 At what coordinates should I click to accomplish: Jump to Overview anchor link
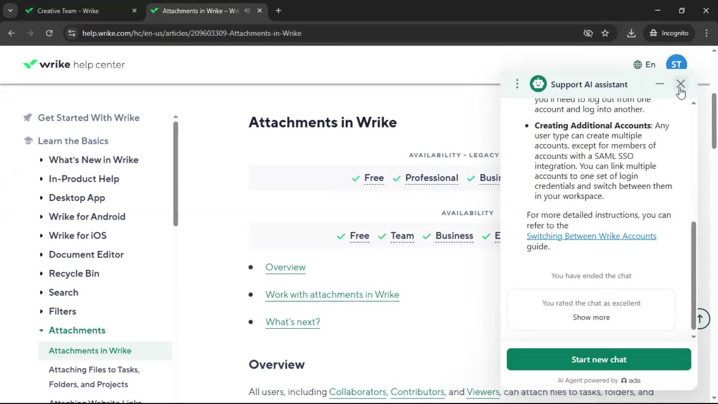click(x=285, y=267)
